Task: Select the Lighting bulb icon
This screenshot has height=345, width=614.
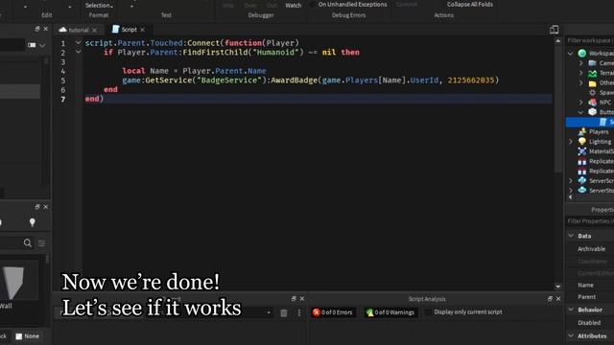Action: 582,142
